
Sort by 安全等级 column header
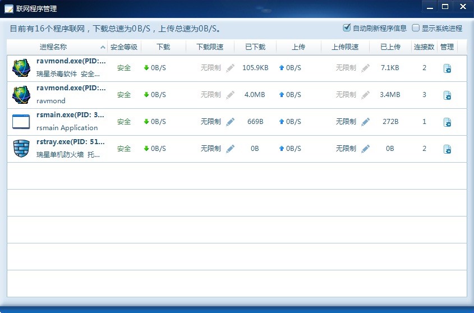pyautogui.click(x=123, y=47)
